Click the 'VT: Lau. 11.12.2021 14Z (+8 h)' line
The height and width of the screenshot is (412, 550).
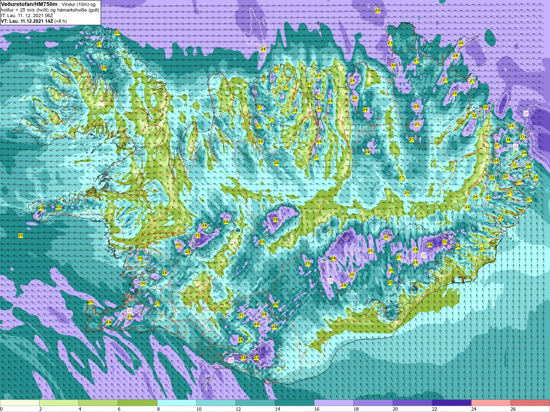click(34, 21)
